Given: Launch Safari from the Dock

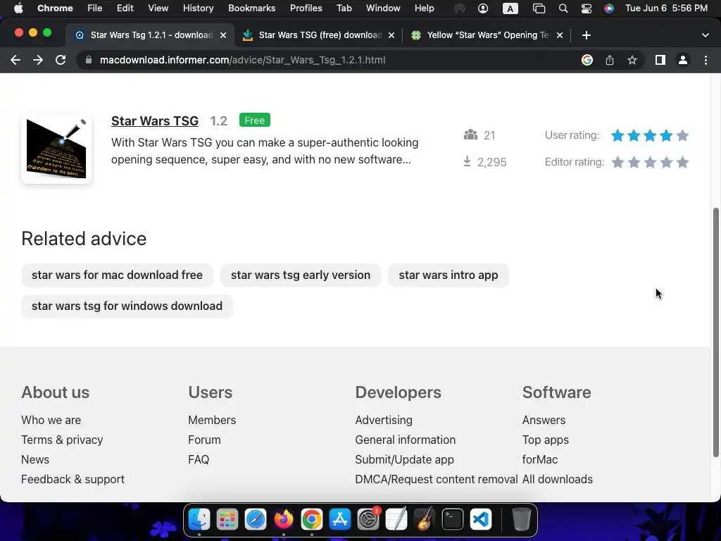Looking at the screenshot, I should click(x=256, y=519).
